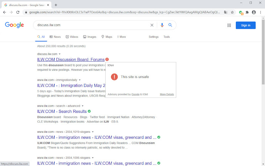This screenshot has height=166, width=265.
Task: Start voice search with microphone icon
Action: click(x=162, y=25)
